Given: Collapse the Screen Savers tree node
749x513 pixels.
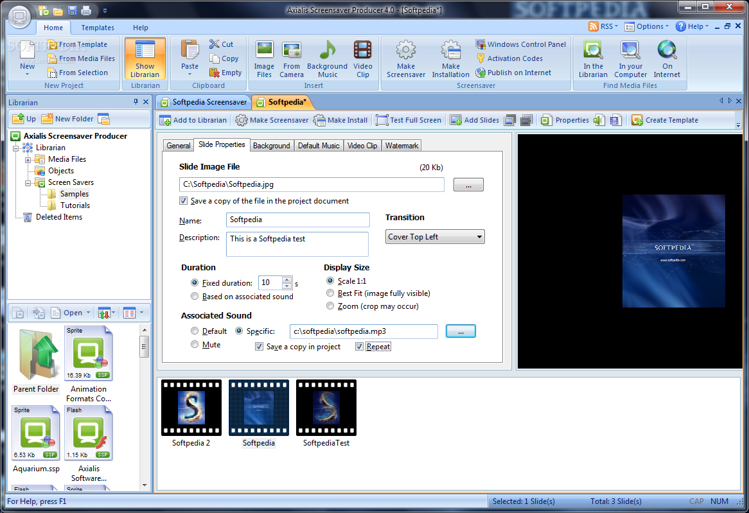Looking at the screenshot, I should coord(28,182).
